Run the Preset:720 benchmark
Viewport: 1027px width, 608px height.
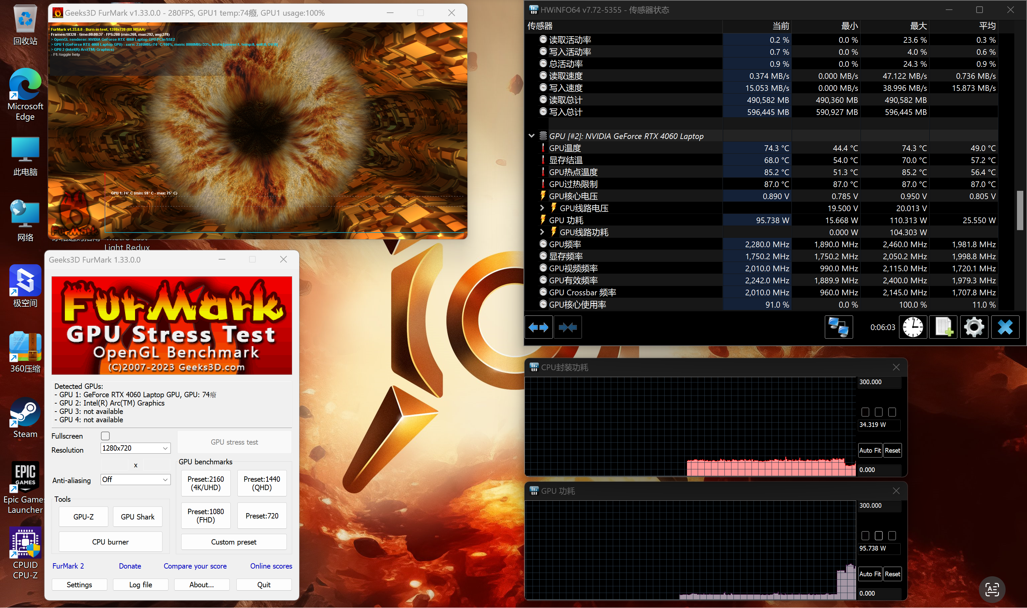pyautogui.click(x=262, y=516)
